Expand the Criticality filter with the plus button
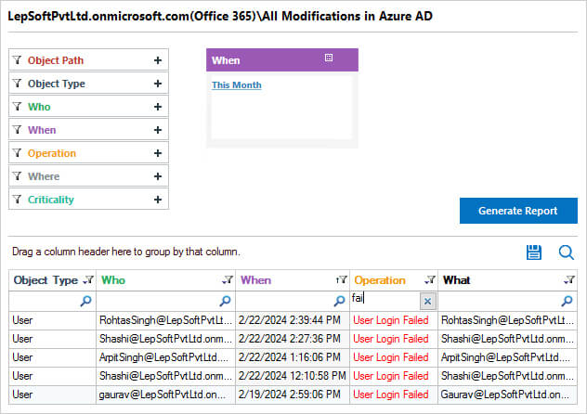Viewport: 587px width, 414px height. (158, 200)
